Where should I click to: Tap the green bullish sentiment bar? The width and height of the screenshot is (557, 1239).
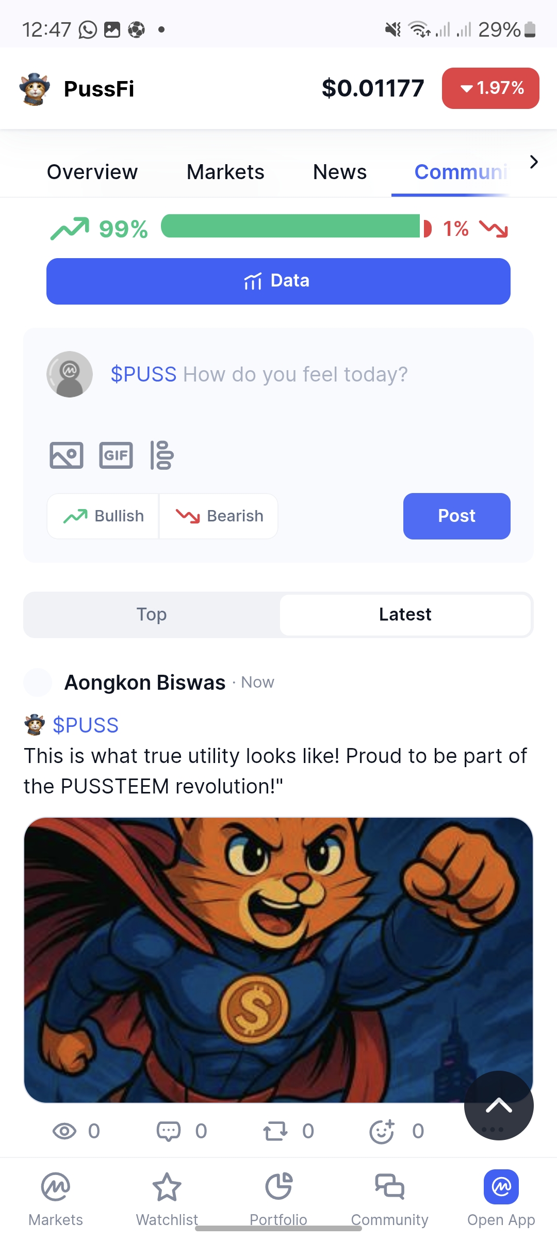pyautogui.click(x=291, y=226)
